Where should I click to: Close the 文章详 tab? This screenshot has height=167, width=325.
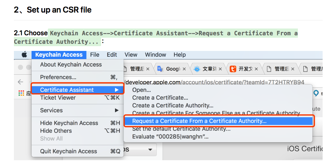pyautogui.click(x=220, y=69)
